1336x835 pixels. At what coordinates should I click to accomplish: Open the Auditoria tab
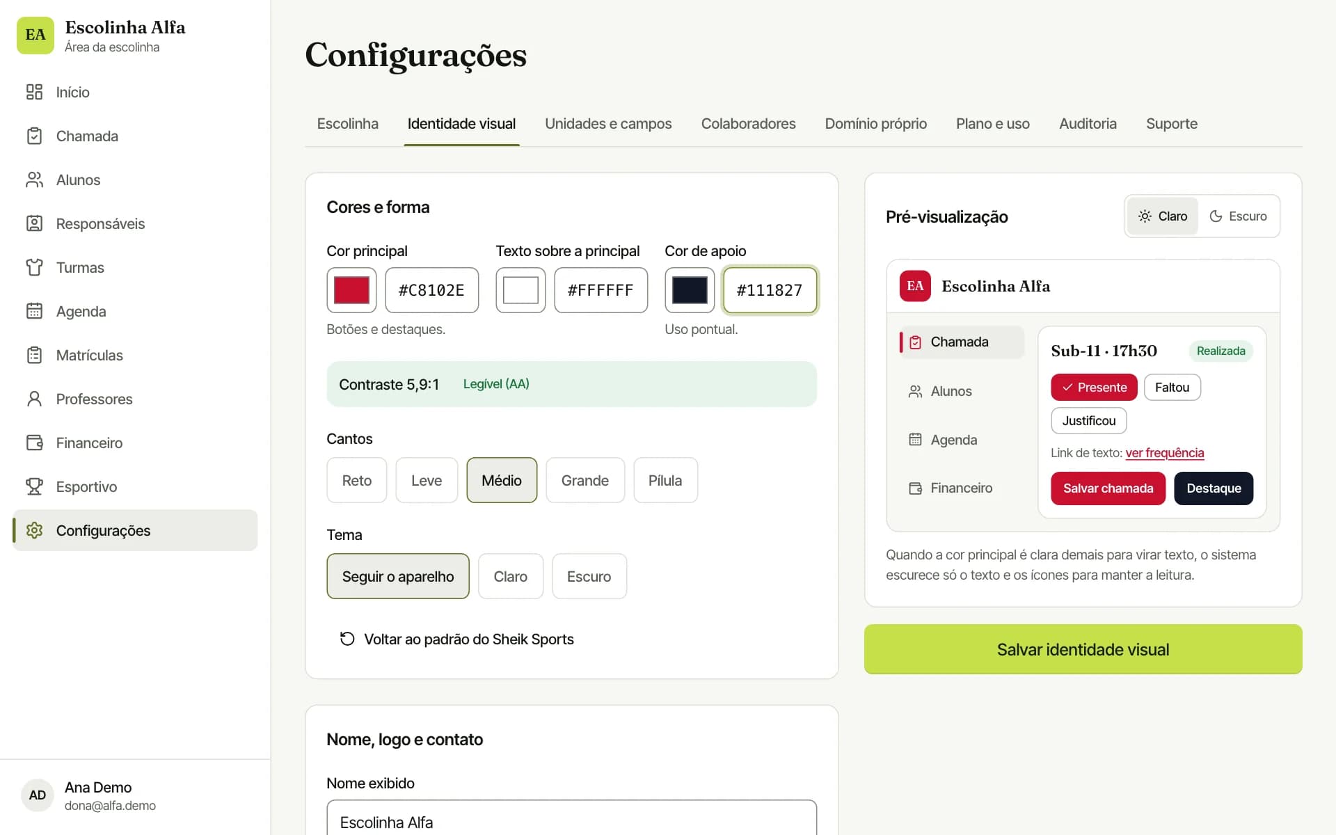[x=1088, y=124]
